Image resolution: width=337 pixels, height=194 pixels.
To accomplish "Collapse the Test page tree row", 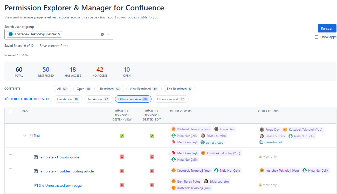I will pyautogui.click(x=25, y=136).
